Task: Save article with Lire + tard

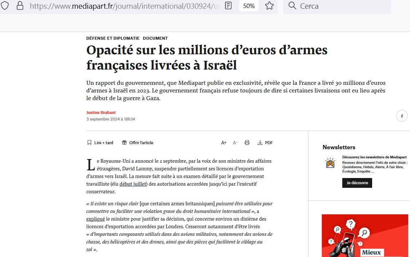Action: click(100, 143)
